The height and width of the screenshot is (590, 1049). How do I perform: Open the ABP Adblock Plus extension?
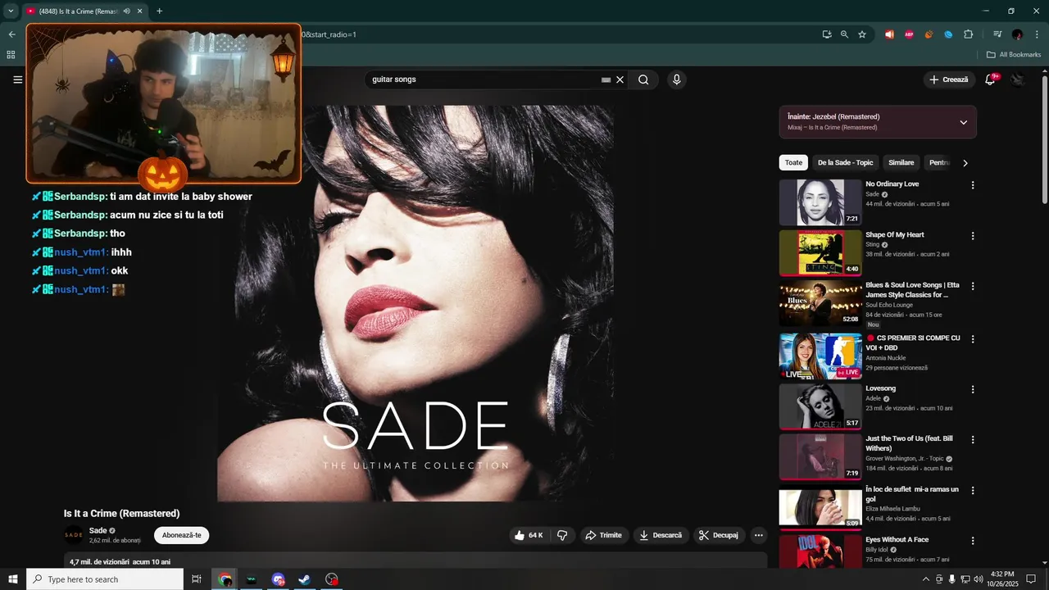909,34
